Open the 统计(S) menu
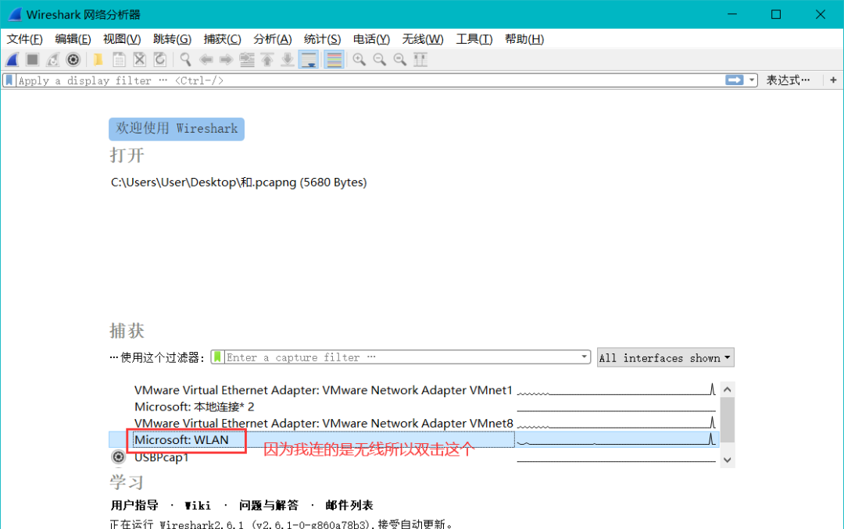The image size is (844, 529). [x=323, y=39]
